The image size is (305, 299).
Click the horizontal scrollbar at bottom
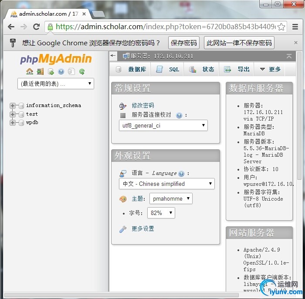(x=122, y=295)
